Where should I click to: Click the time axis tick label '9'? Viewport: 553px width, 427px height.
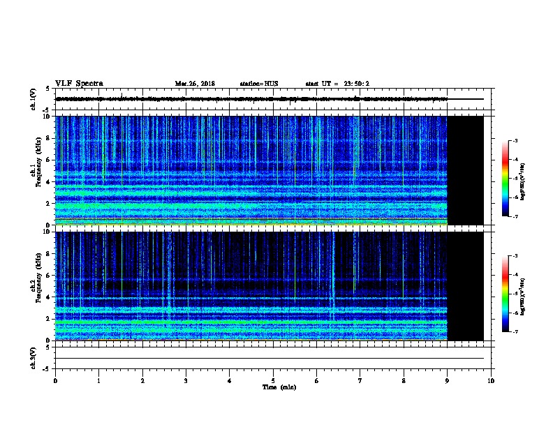tap(447, 380)
